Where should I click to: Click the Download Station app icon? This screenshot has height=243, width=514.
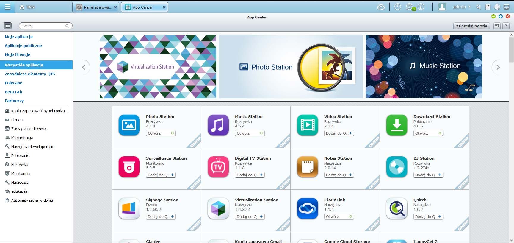coord(397,125)
